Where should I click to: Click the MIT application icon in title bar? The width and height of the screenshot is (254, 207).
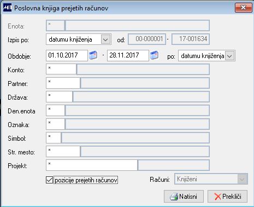(x=7, y=8)
